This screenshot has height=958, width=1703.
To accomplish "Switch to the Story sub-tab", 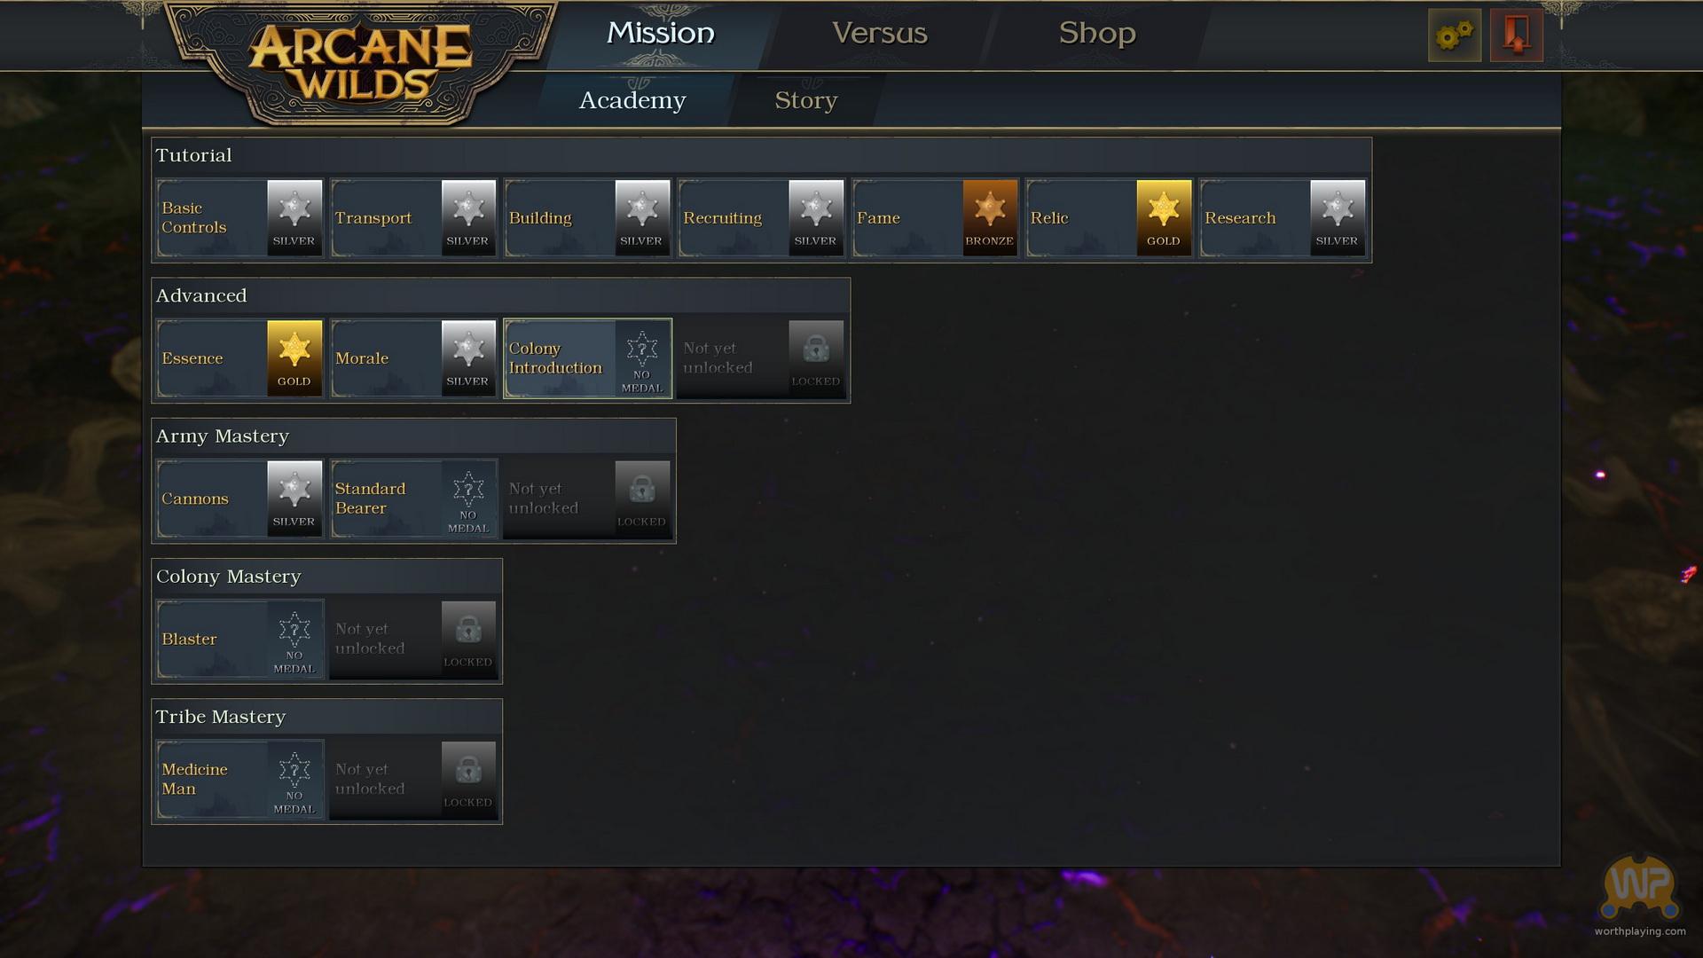I will pos(805,100).
